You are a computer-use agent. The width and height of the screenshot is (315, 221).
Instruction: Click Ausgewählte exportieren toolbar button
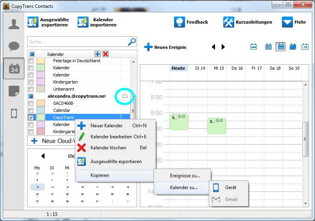click(x=48, y=22)
